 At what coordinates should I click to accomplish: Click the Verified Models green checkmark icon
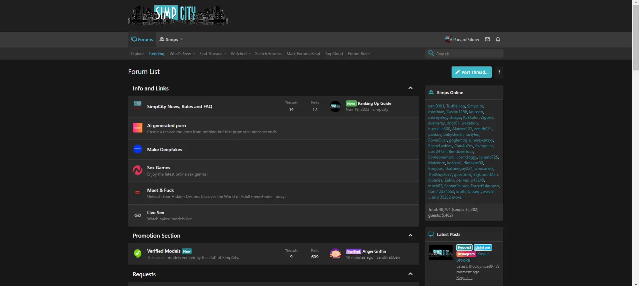137,253
